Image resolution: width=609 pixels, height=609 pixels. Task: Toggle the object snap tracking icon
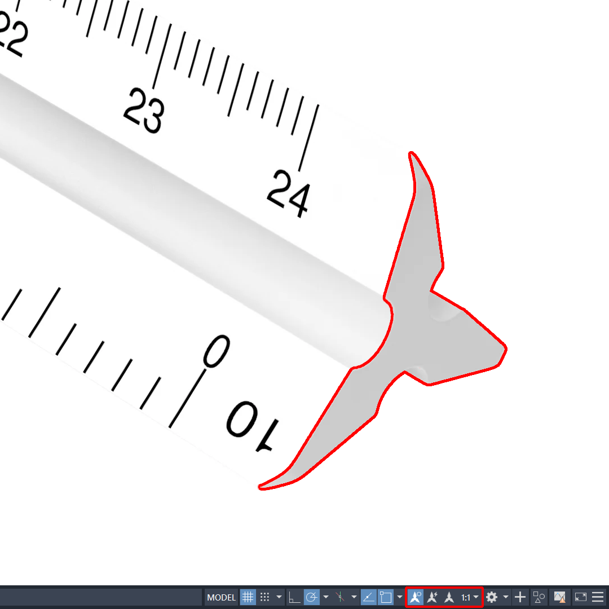(368, 597)
